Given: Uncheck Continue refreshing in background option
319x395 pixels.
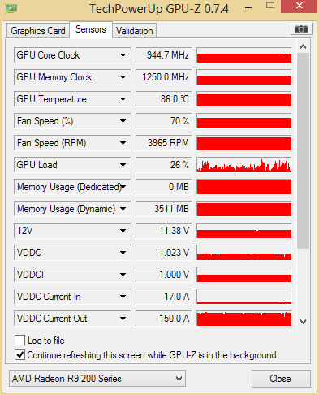Looking at the screenshot, I should pyautogui.click(x=19, y=355).
